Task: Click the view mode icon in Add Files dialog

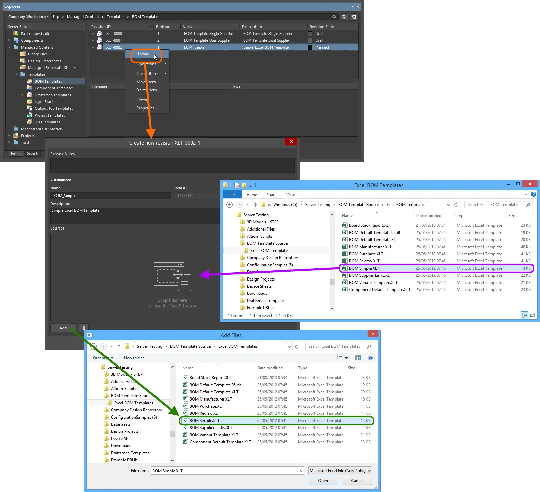Action: (x=339, y=358)
